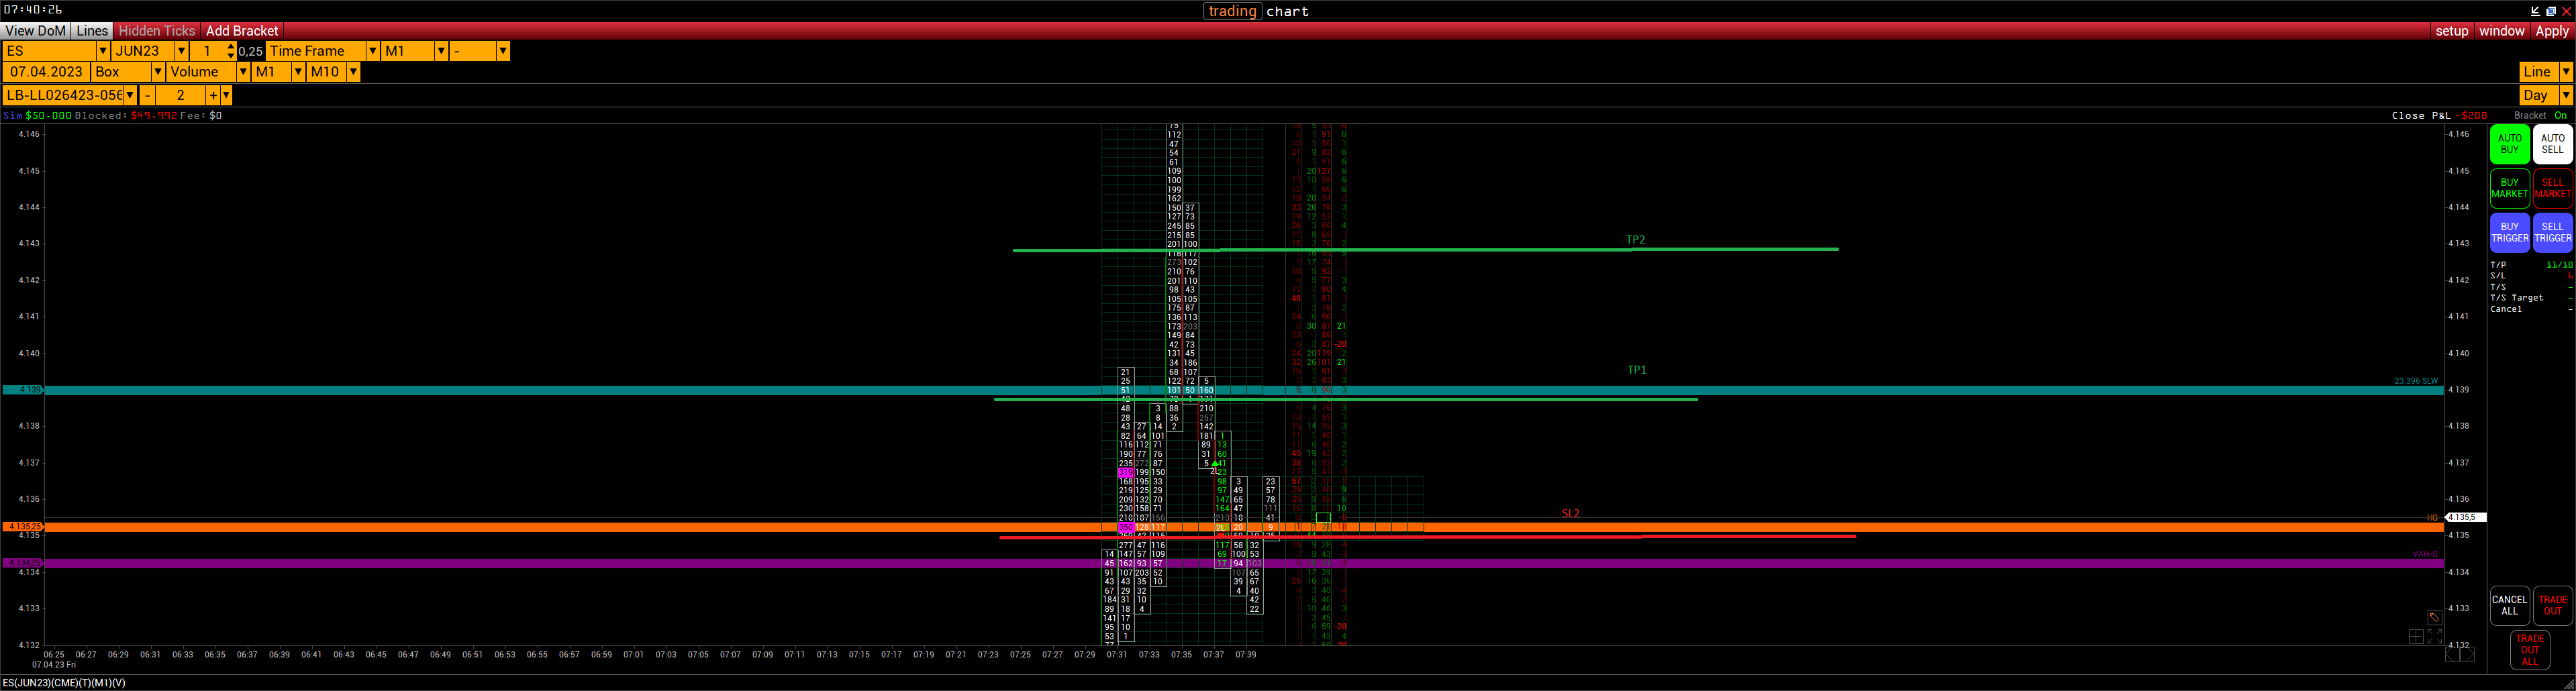The height and width of the screenshot is (691, 2576).
Task: Click the TRADE OUT button
Action: pos(2552,605)
